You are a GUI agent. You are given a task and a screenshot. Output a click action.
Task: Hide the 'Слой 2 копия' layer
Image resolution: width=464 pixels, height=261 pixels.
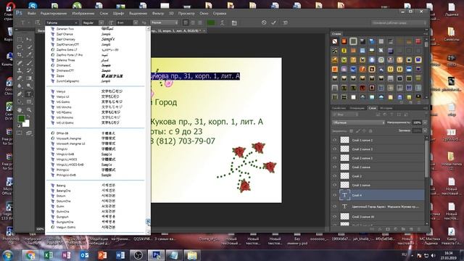pos(335,167)
